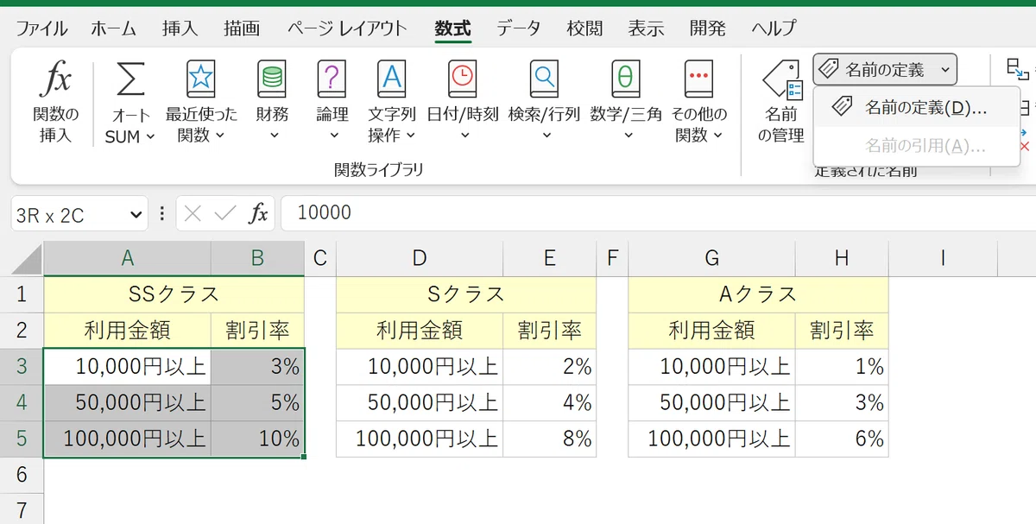
Task: Switch to the ヘルプ tab
Action: coord(774,28)
